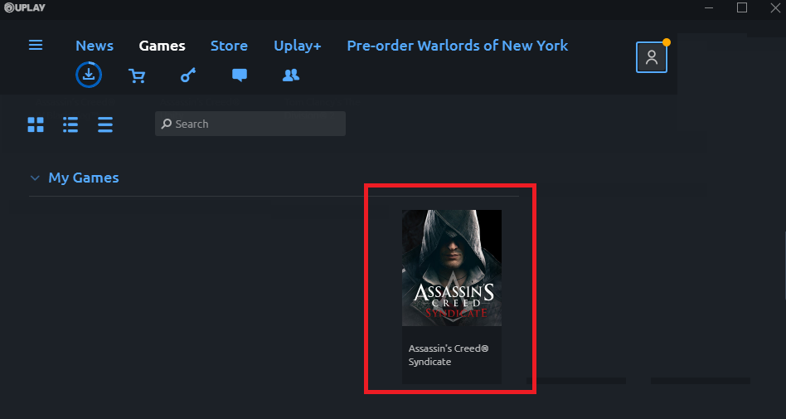The height and width of the screenshot is (419, 786).
Task: Open the friends list icon
Action: click(291, 76)
